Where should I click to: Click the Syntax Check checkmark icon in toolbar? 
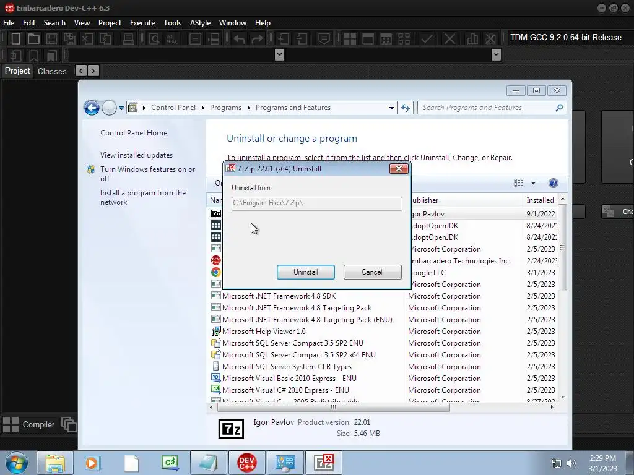(x=427, y=39)
